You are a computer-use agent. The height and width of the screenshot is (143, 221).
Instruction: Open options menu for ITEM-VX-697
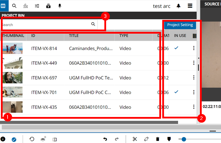coord(194,77)
